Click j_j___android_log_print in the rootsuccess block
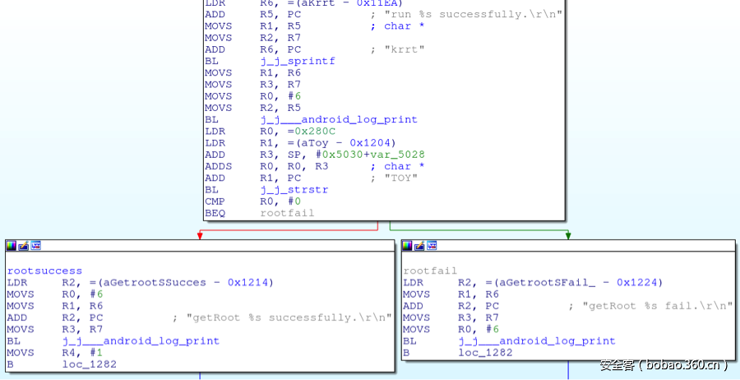This screenshot has height=380, width=740. click(x=141, y=341)
